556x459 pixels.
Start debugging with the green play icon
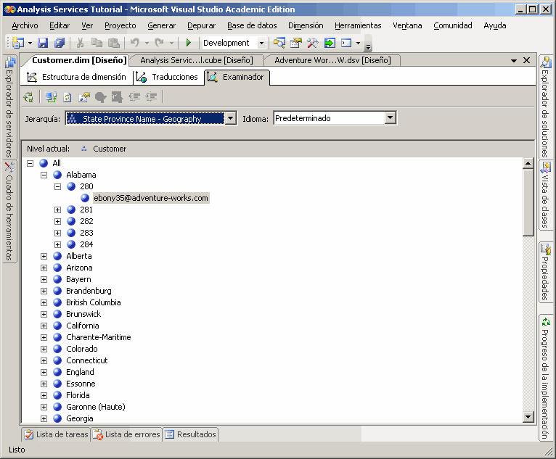click(189, 44)
